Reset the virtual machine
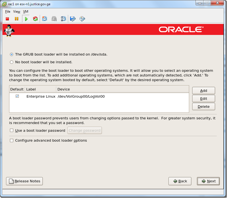 [35, 19]
